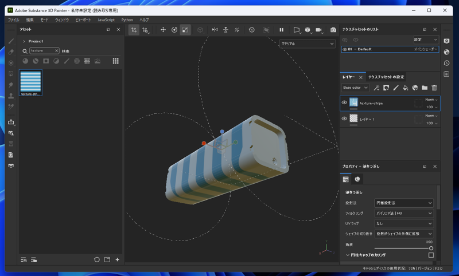Filter assets by materials sphere icon
459x276 pixels.
click(x=25, y=61)
